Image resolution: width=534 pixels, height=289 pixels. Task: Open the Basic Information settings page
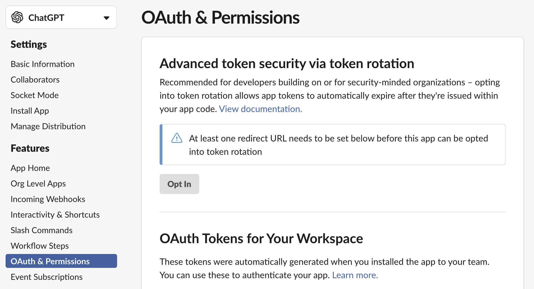[x=43, y=64]
